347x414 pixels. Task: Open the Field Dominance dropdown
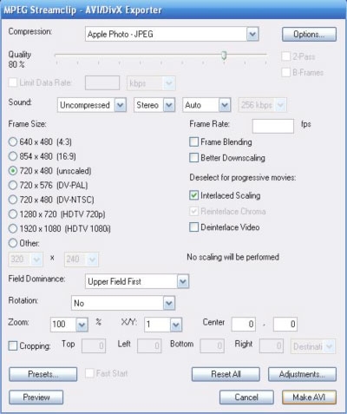(137, 281)
